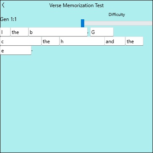Viewport: 153px width, 153px height.
Task: Go back using the top-left arrow
Action: pos(3,5)
